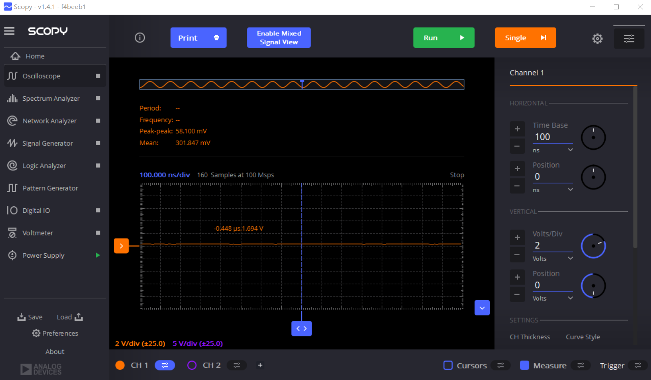Viewport: 651px width, 380px height.
Task: Click the Network Analyzer icon
Action: 12,121
